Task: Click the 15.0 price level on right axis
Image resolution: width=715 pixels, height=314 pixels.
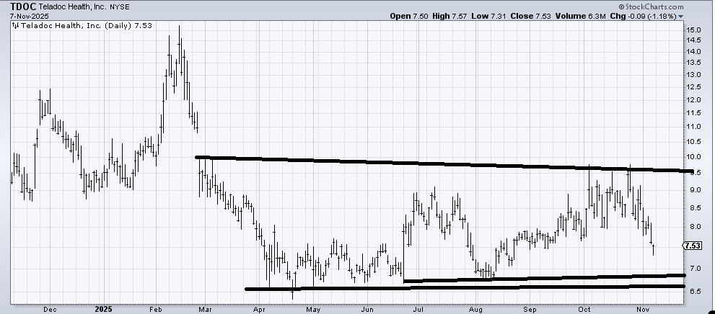Action: click(694, 30)
